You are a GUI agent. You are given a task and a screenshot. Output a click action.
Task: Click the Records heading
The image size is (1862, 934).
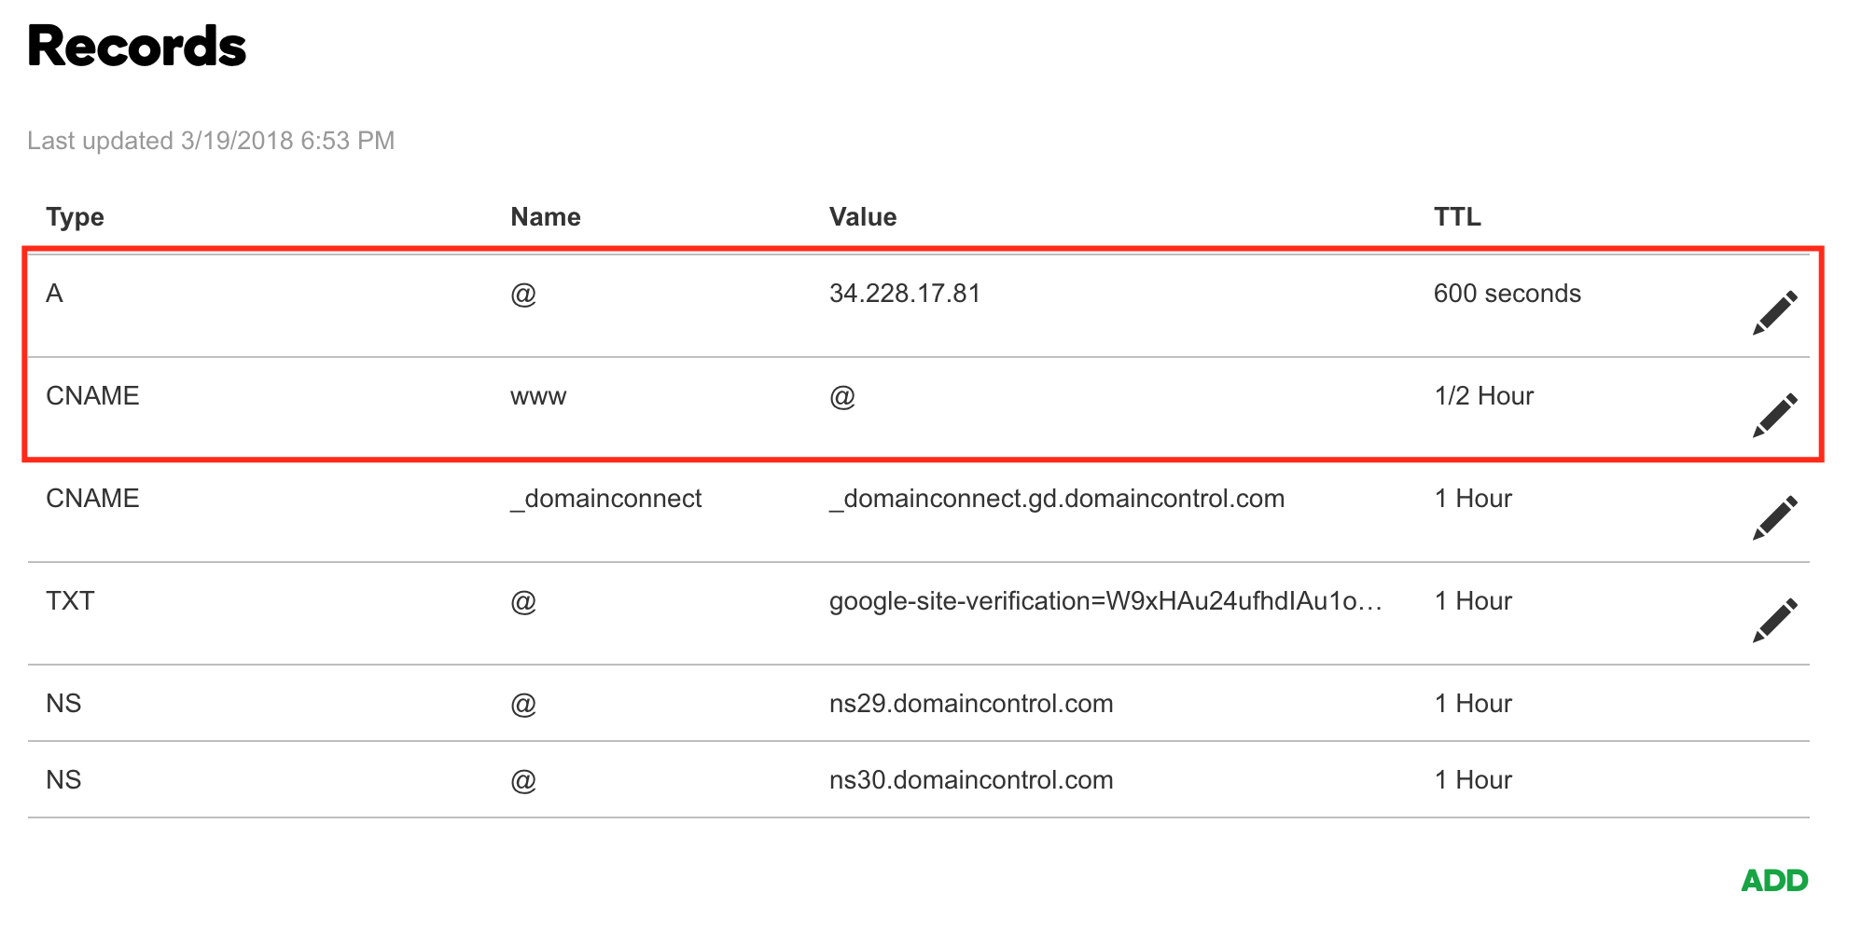pos(136,47)
